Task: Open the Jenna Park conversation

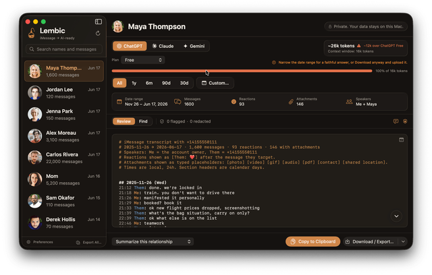Action: pyautogui.click(x=64, y=115)
